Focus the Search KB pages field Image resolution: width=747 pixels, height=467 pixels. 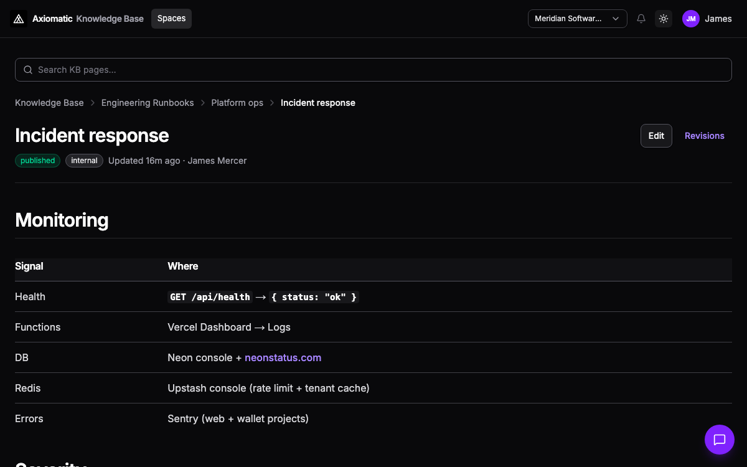(x=374, y=70)
